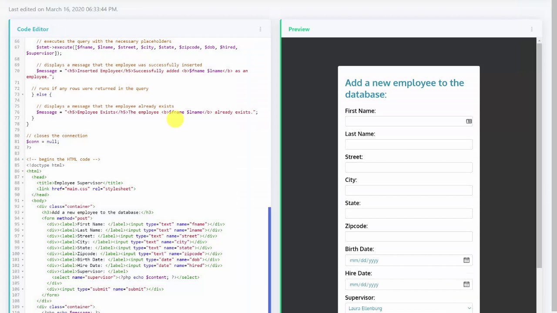Open the Hire Date calendar picker icon

click(x=466, y=284)
